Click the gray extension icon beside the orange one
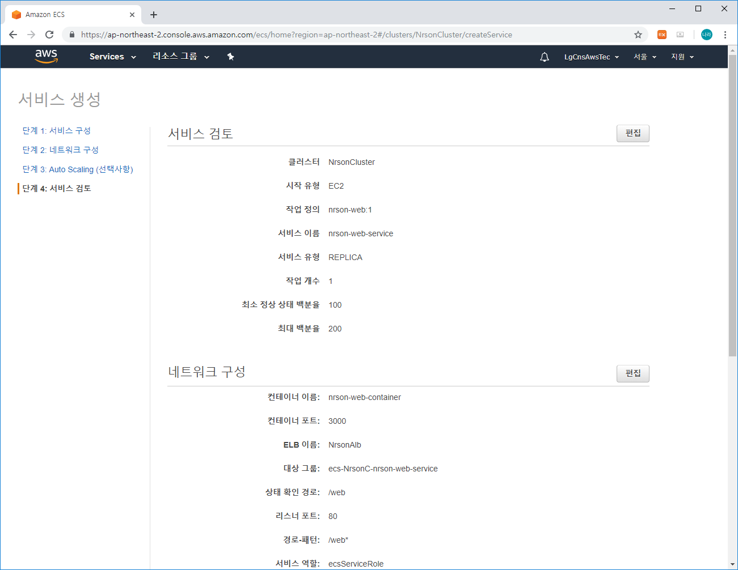This screenshot has width=738, height=570. click(680, 35)
